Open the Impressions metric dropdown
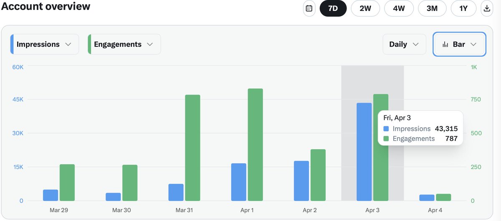This screenshot has width=501, height=221. click(x=44, y=44)
